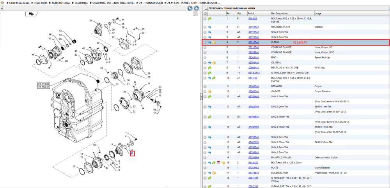
Task: Click green arrow icon on the 220064A1 row
Action: point(209,68)
